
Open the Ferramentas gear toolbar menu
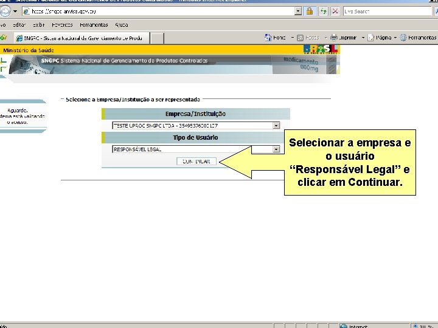(x=417, y=38)
